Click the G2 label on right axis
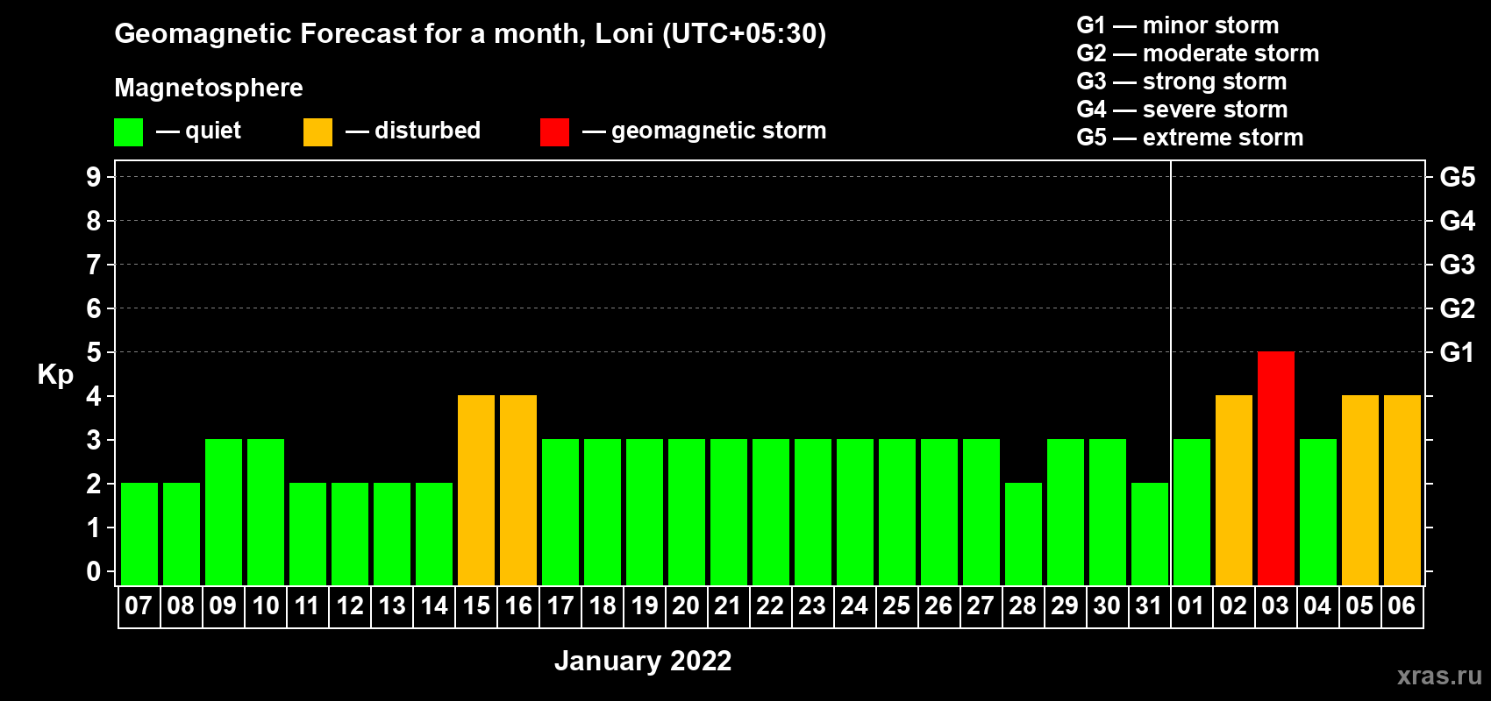The height and width of the screenshot is (701, 1491). click(x=1457, y=308)
